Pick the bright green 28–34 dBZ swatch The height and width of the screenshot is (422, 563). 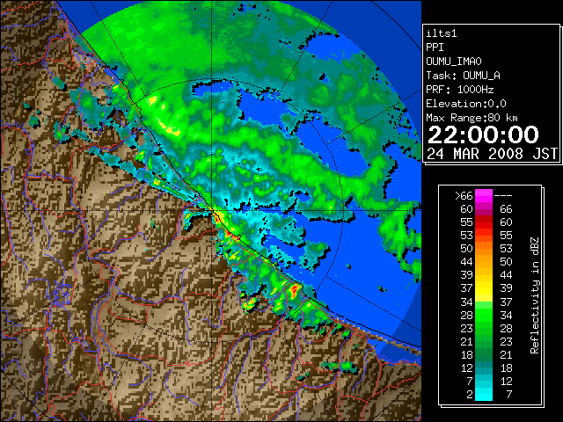click(484, 315)
